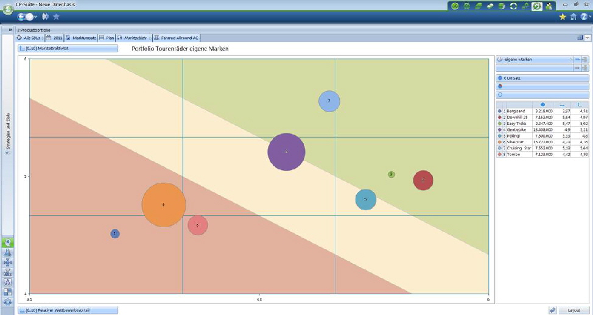Click the pink bubble 8

198,225
